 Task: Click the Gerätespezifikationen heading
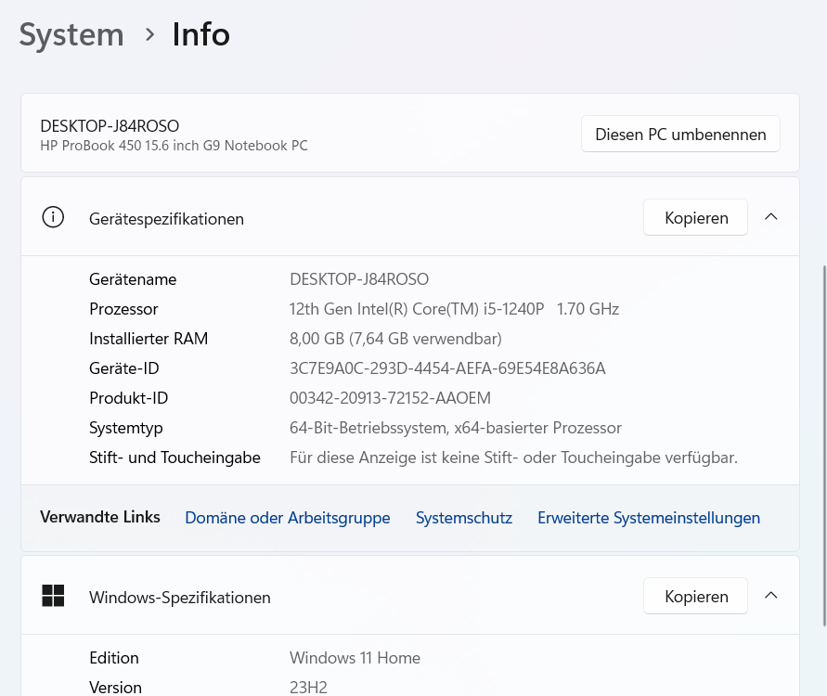167,219
